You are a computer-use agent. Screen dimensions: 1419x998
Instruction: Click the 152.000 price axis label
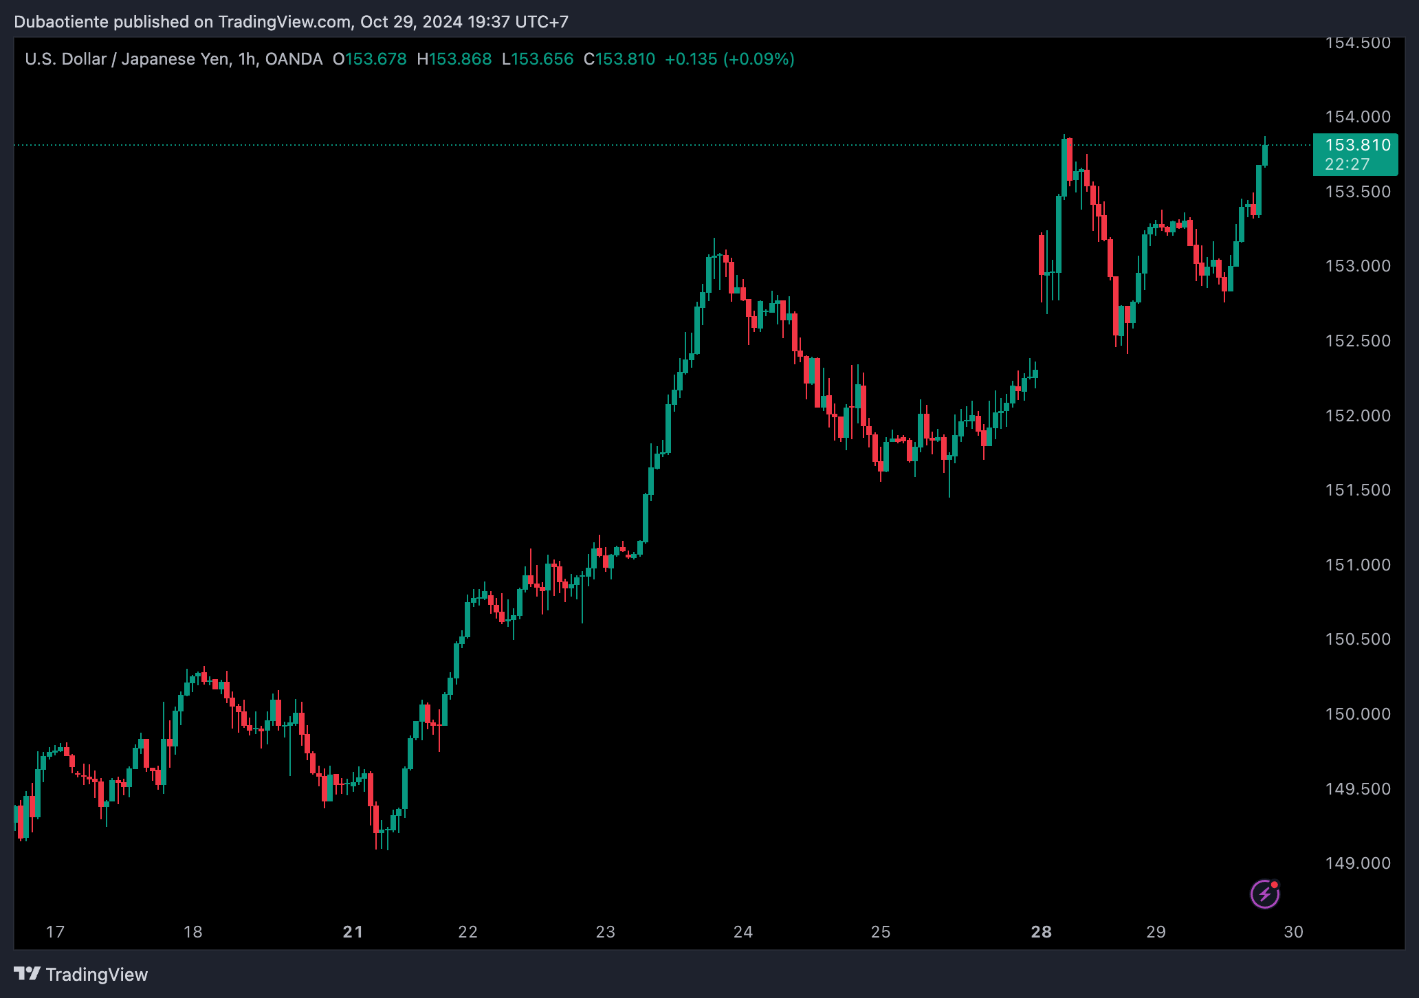tap(1357, 416)
